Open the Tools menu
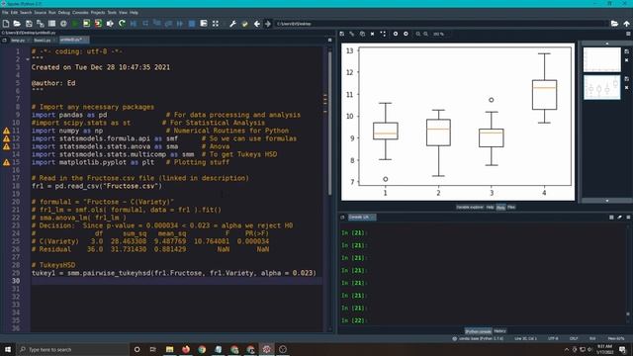The width and height of the screenshot is (633, 356). (x=112, y=13)
